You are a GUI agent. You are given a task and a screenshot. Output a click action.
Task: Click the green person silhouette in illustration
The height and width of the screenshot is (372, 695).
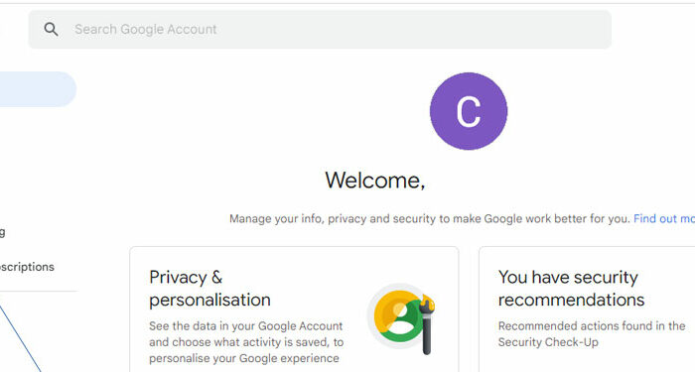(401, 322)
